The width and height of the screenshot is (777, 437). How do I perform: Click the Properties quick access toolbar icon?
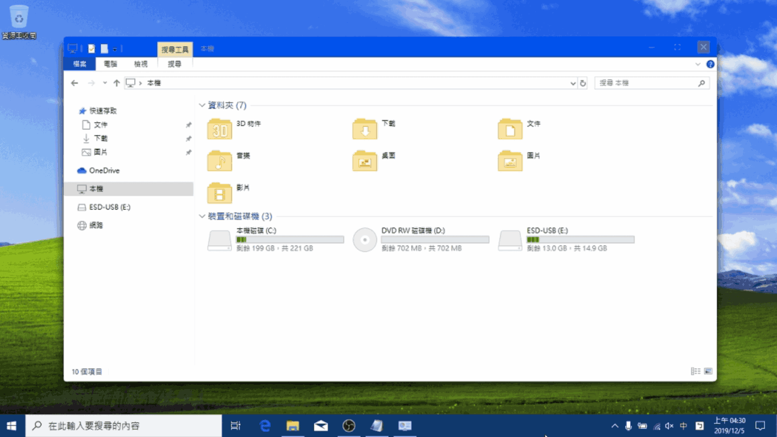click(92, 49)
